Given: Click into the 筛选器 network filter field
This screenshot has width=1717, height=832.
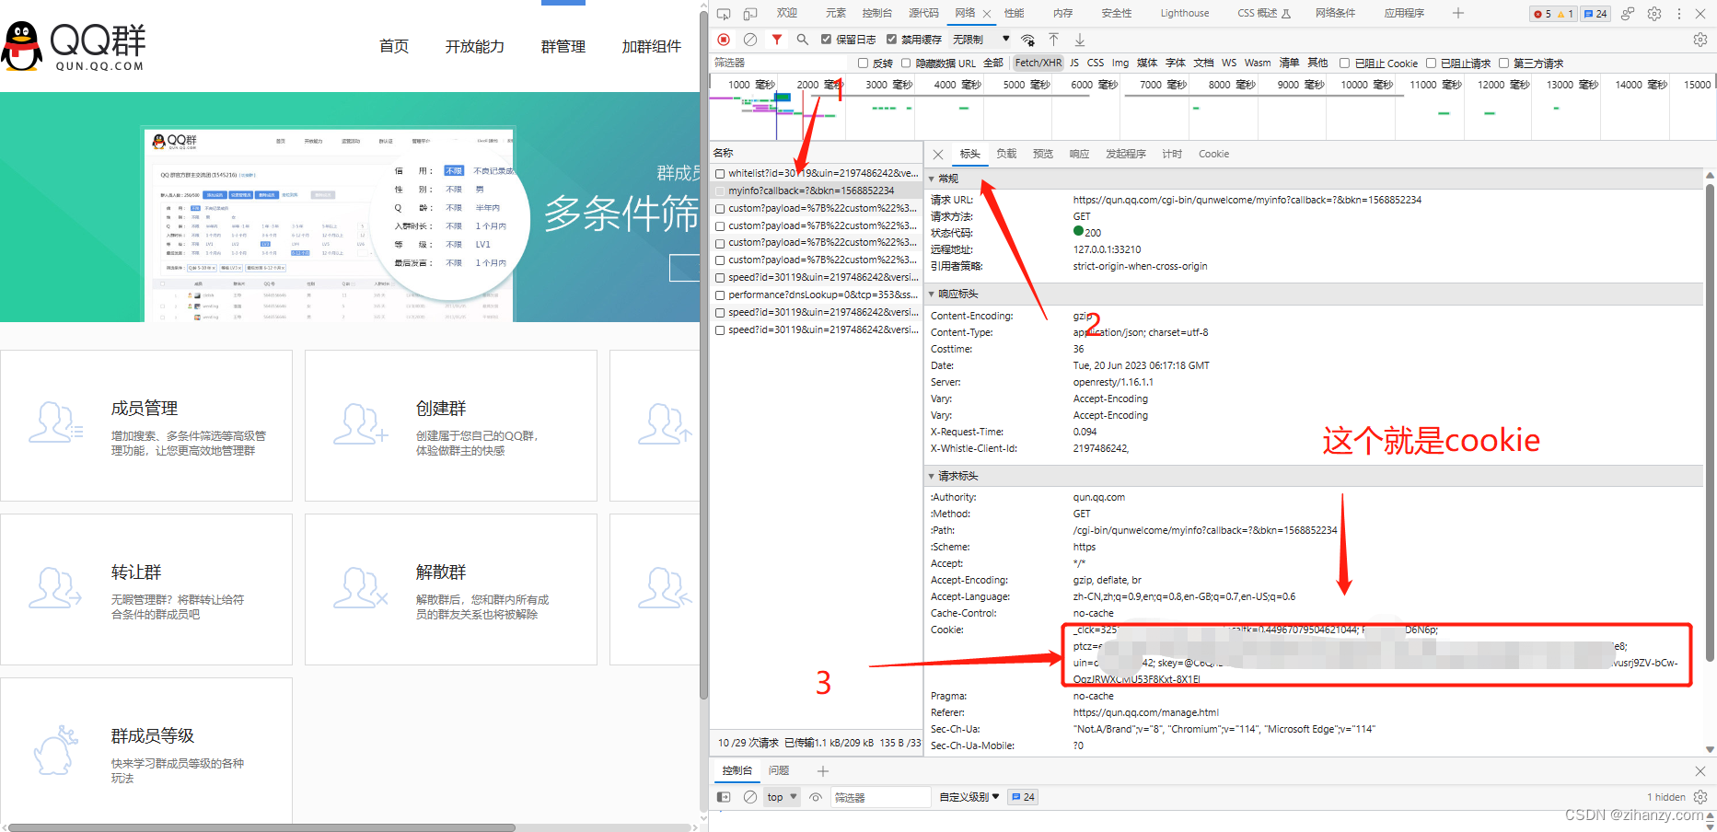Looking at the screenshot, I should click(780, 64).
